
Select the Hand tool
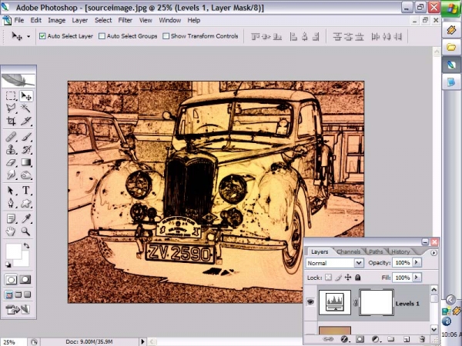(11, 231)
